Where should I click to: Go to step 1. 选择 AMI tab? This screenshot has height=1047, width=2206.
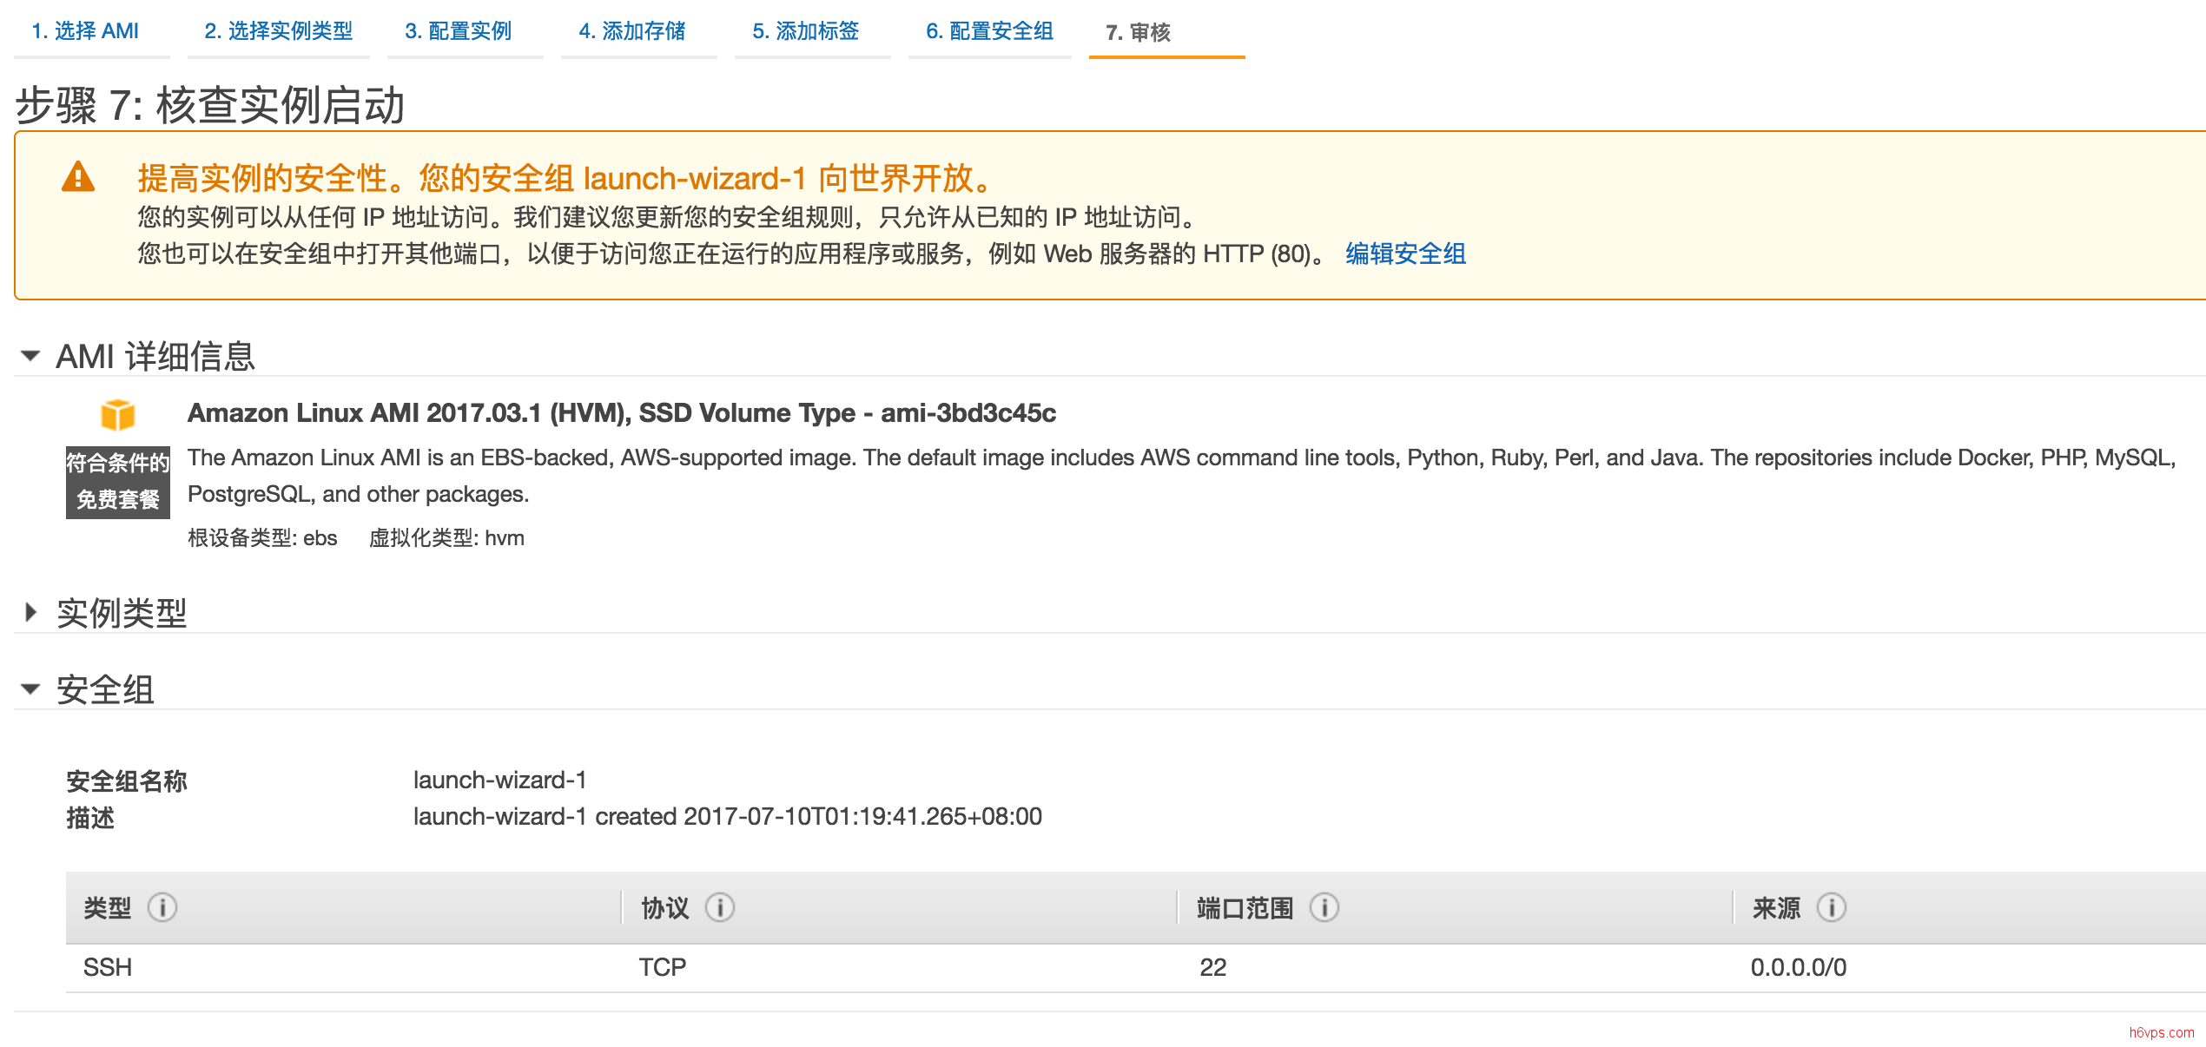(x=85, y=31)
